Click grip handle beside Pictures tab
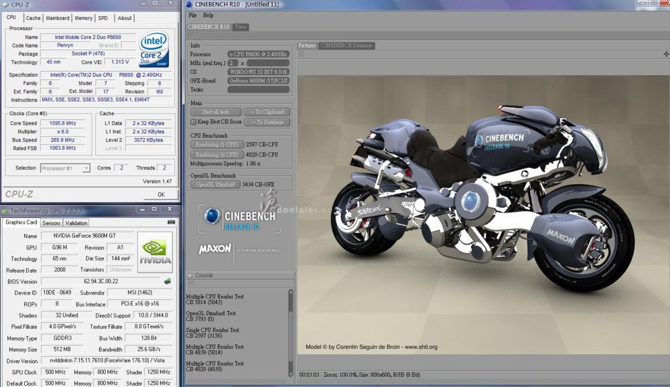The width and height of the screenshot is (670, 387). pyautogui.click(x=301, y=54)
